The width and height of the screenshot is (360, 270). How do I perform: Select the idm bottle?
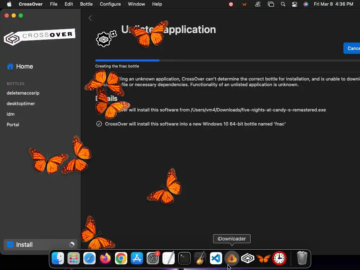[11, 114]
